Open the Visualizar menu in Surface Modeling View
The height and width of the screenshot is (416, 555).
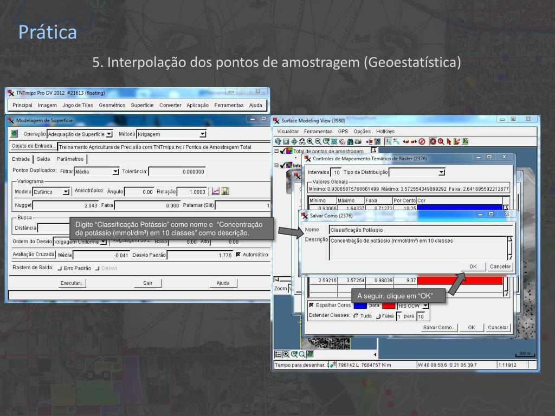click(288, 131)
